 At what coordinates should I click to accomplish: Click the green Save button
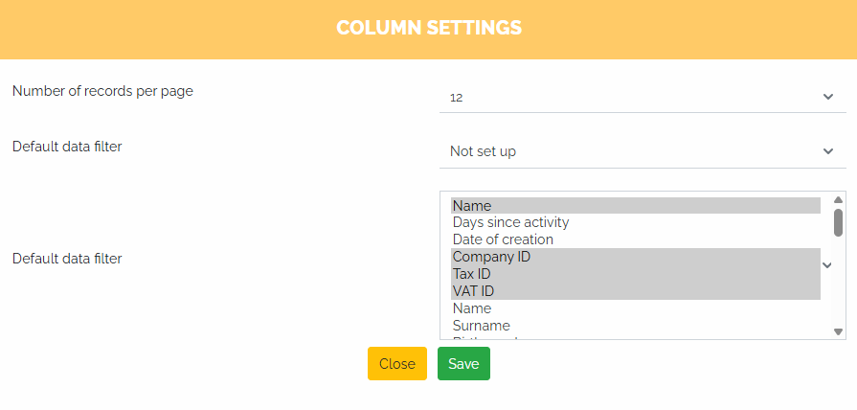[463, 364]
